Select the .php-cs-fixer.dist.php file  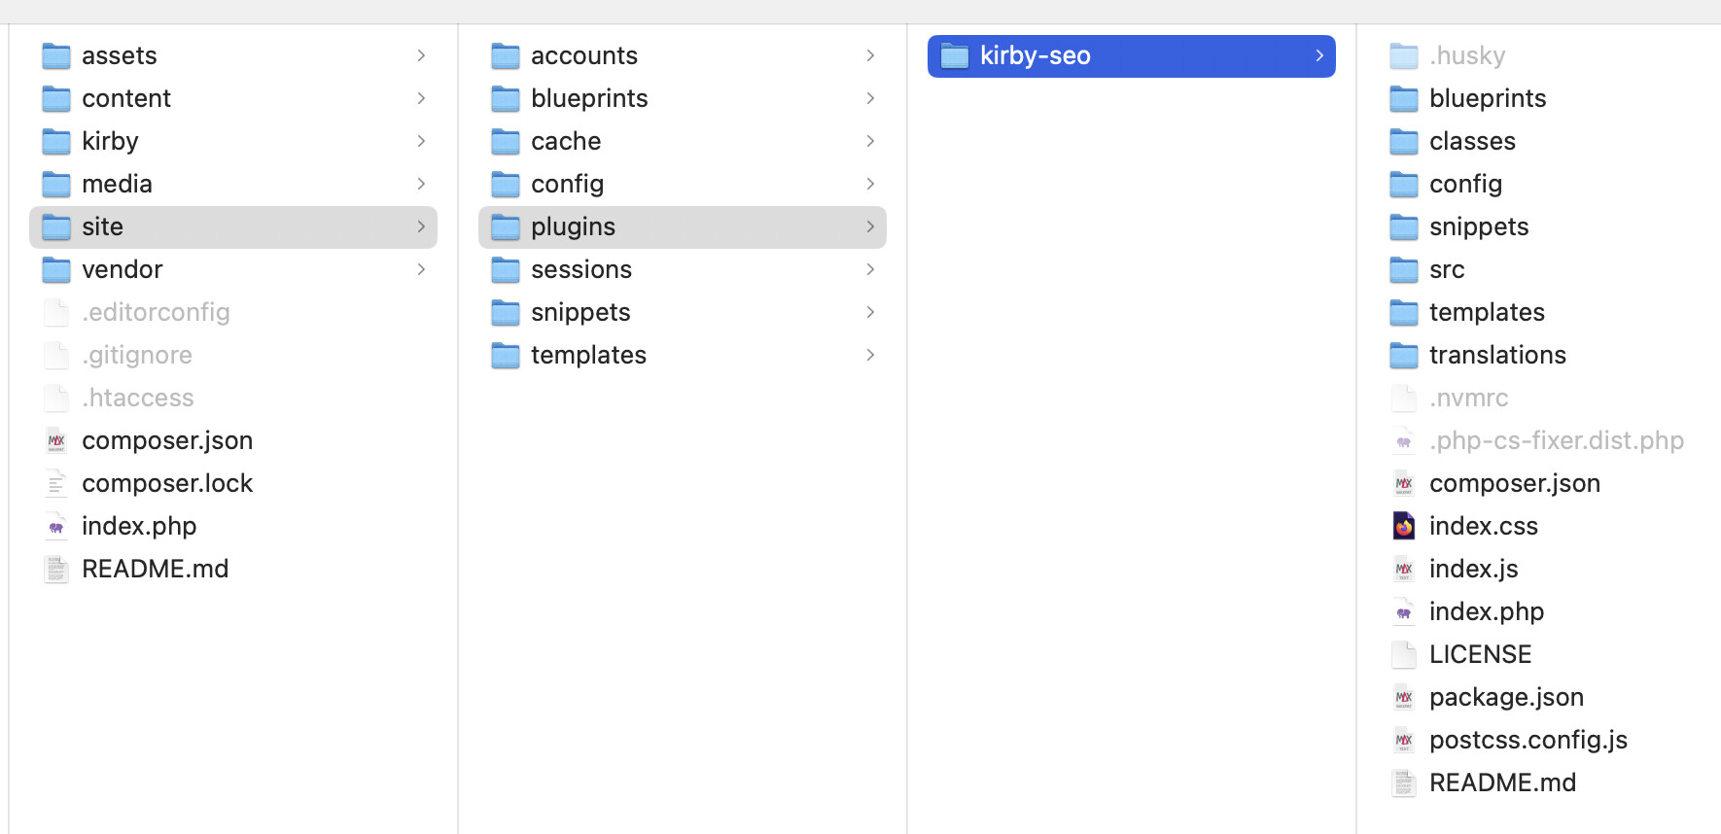click(1556, 440)
